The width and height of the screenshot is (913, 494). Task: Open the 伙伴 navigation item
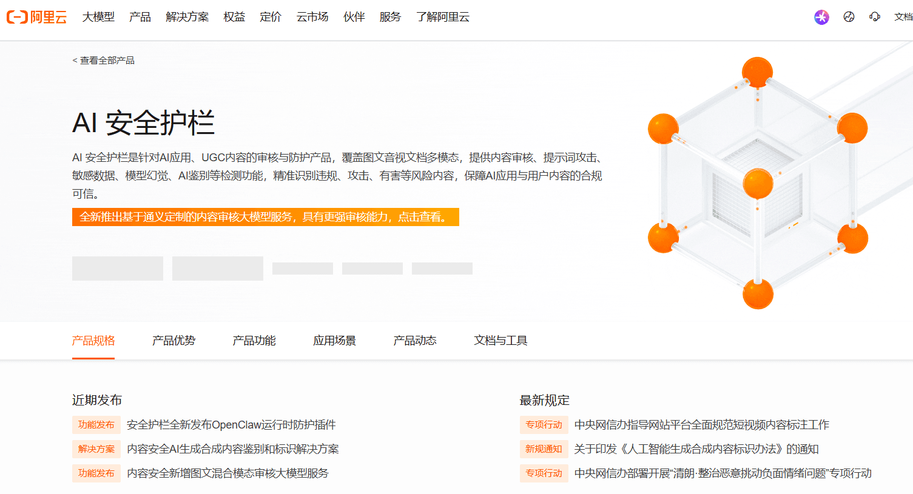(x=354, y=17)
